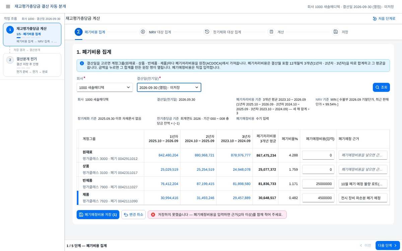Screen dimensions: 402x251
Task: Click 제품 3개년 평균 30,648,517
Action: click(267, 198)
